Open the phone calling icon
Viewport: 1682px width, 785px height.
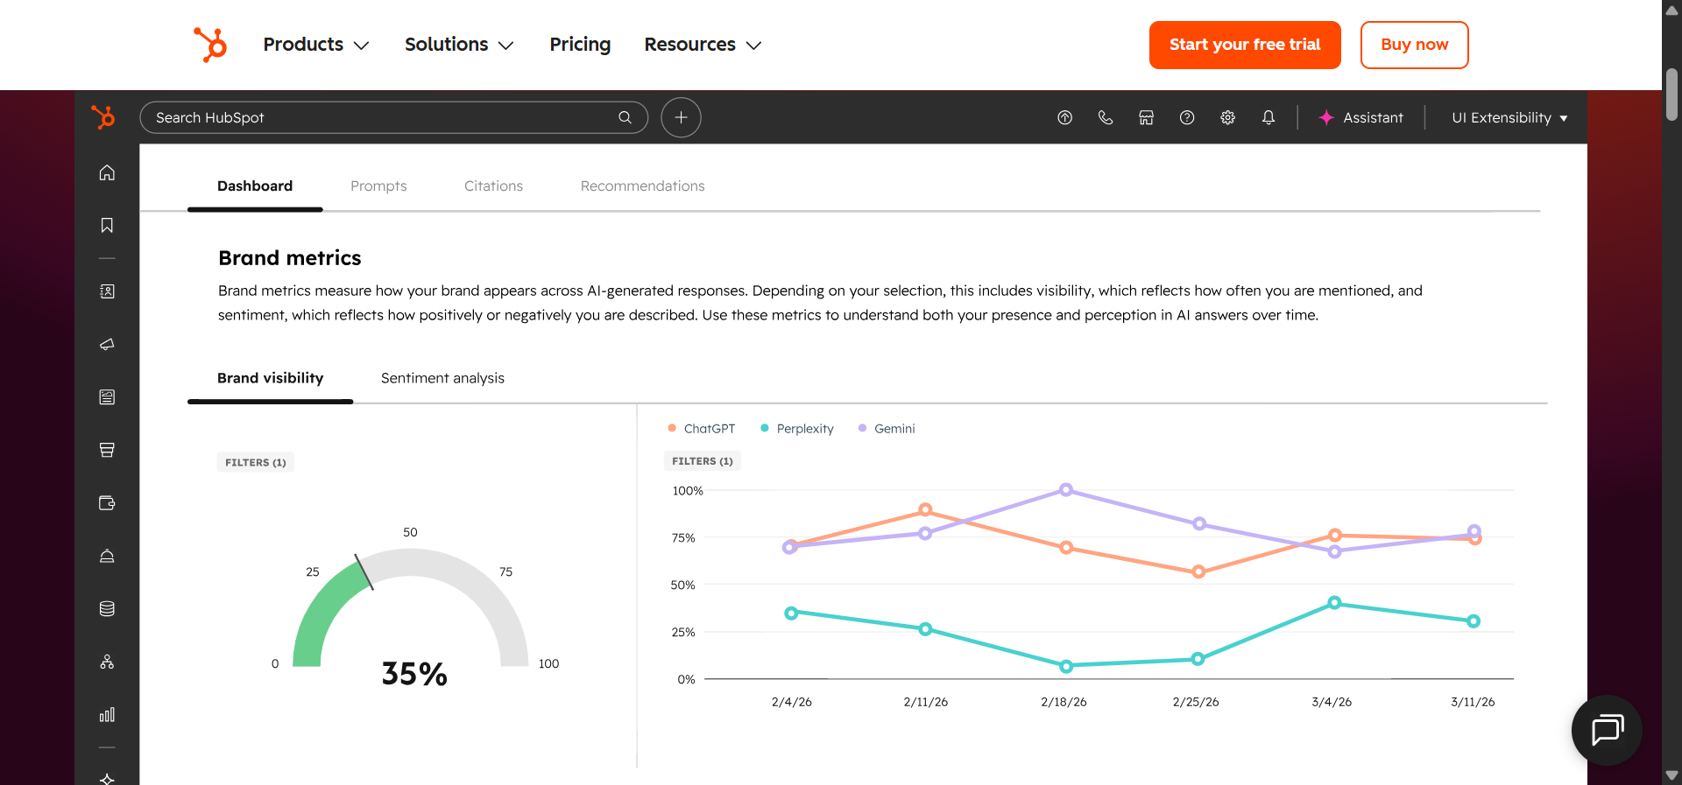[x=1106, y=117]
